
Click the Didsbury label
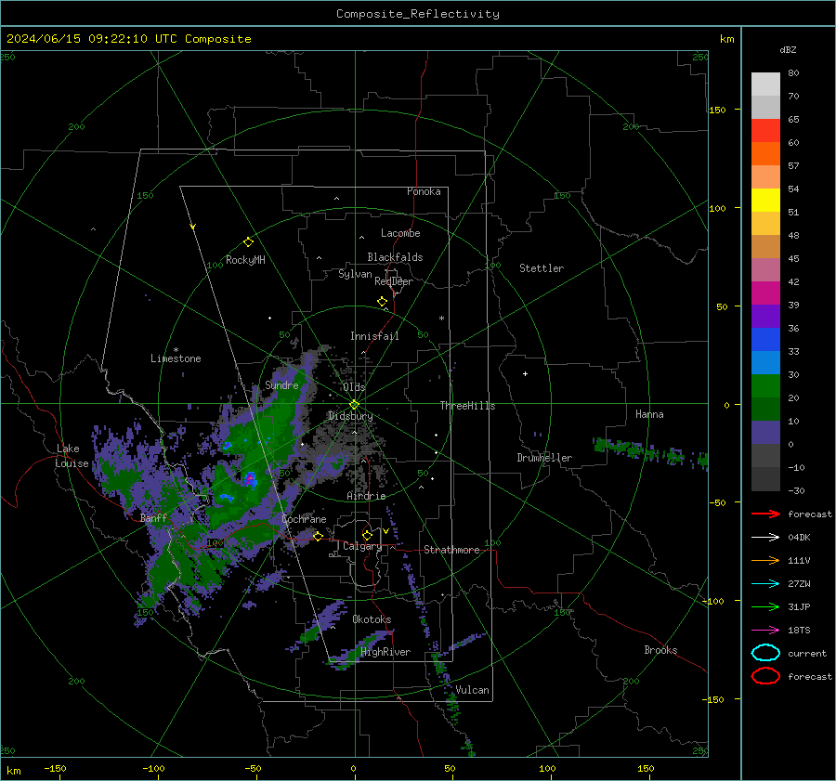coord(350,416)
